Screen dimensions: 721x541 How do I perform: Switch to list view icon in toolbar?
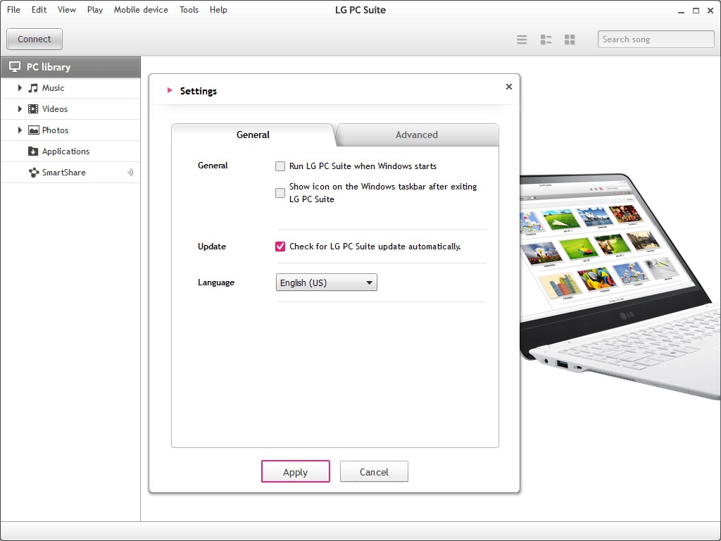[x=522, y=39]
